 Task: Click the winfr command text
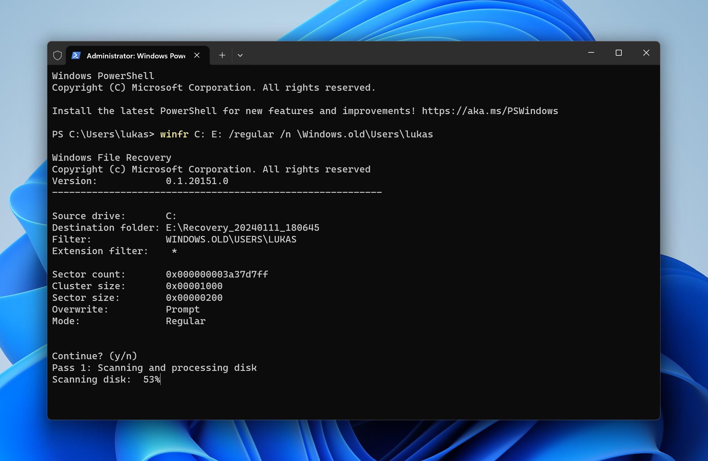174,134
